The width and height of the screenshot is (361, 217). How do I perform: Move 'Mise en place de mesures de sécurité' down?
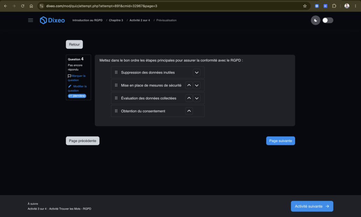point(197,85)
